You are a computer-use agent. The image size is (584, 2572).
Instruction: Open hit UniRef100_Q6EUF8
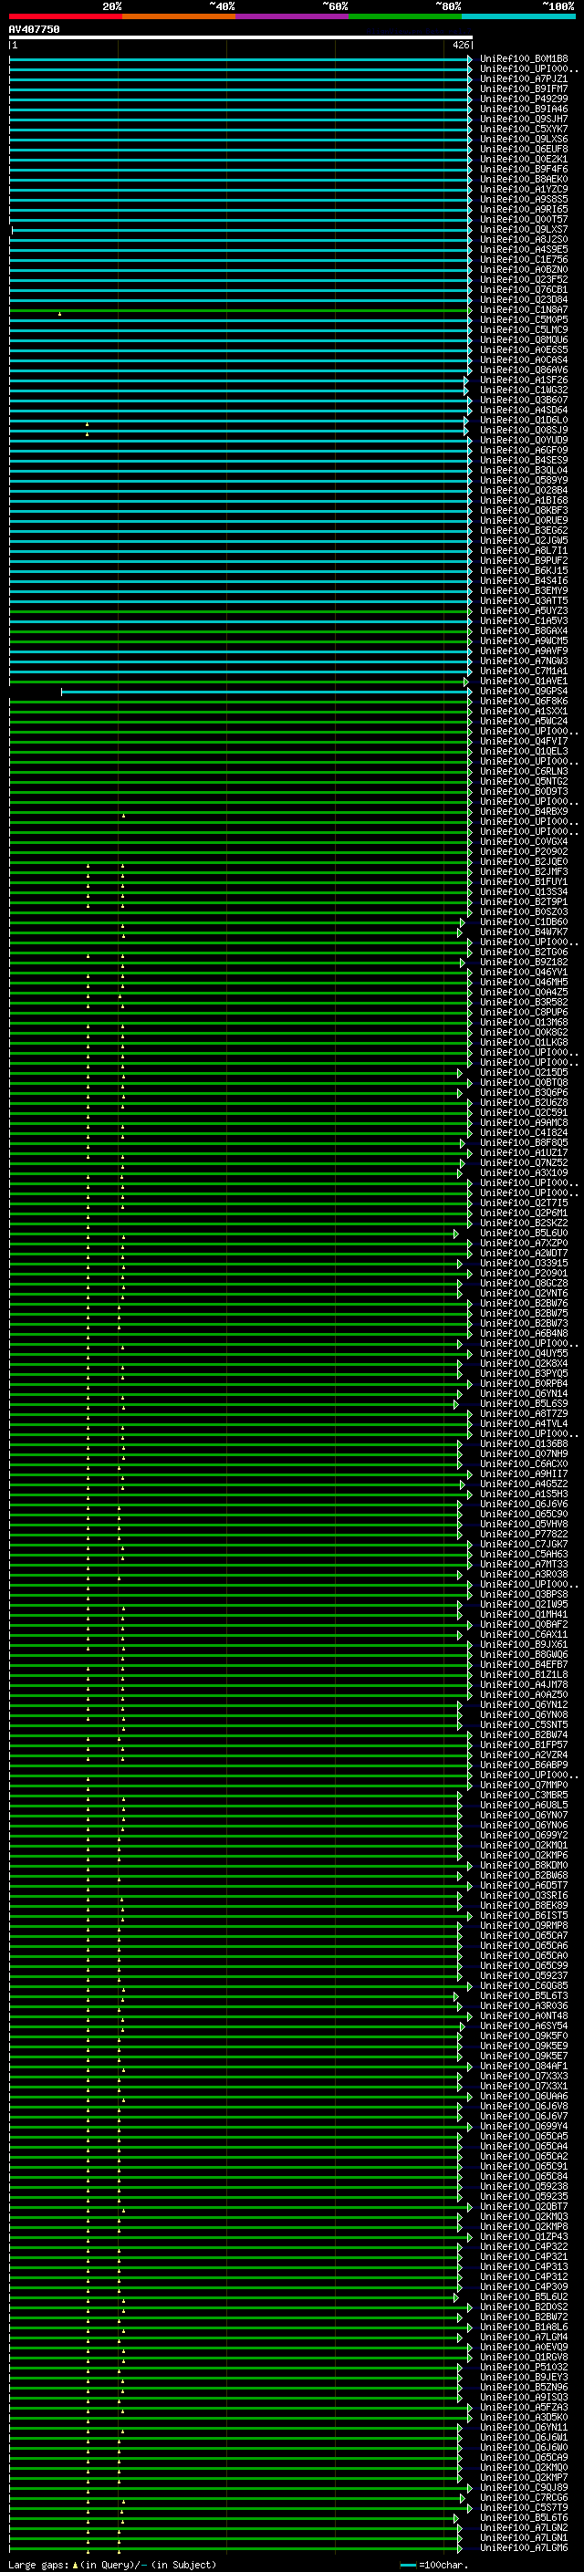click(x=524, y=149)
